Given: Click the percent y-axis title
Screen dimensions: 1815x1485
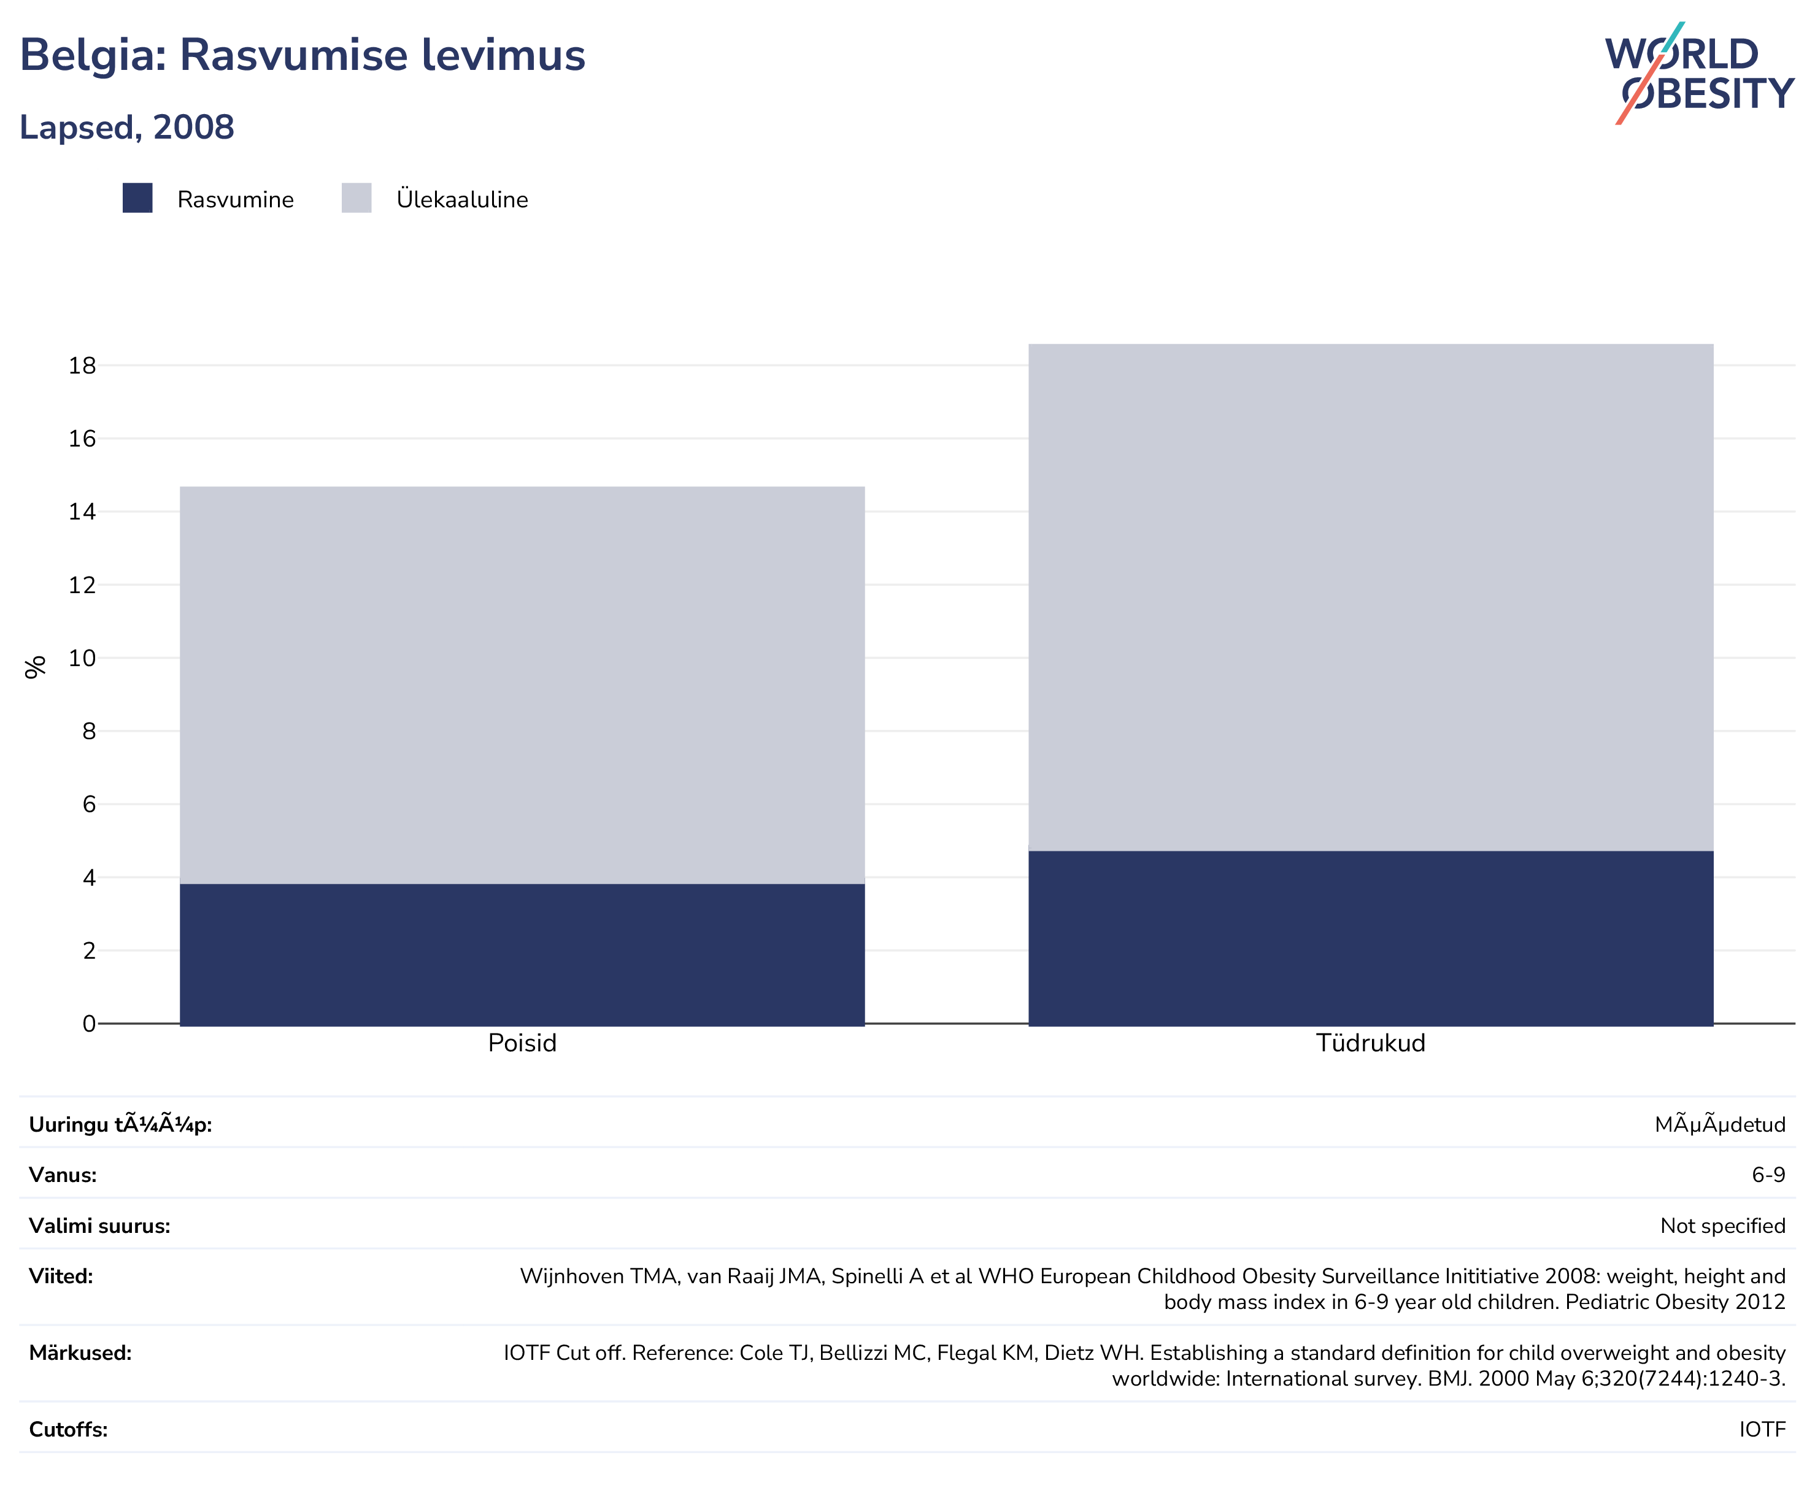Looking at the screenshot, I should coord(35,667).
